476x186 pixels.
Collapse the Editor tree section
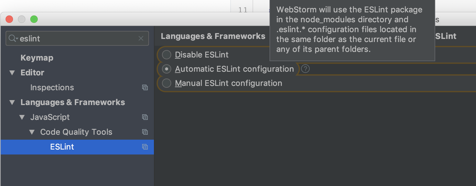(12, 73)
